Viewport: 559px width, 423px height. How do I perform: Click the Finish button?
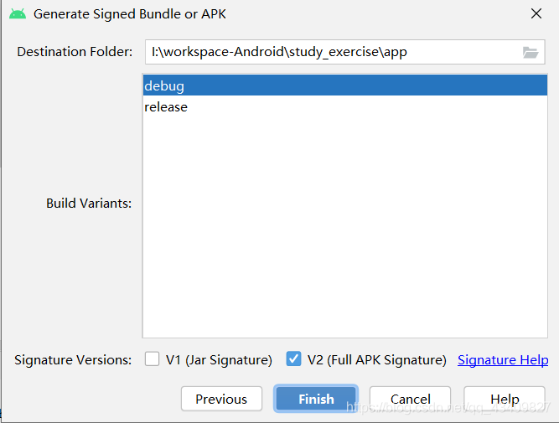pyautogui.click(x=316, y=399)
